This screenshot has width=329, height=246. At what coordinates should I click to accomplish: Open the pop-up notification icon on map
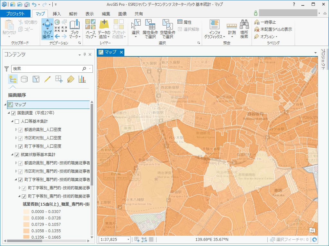point(312,231)
